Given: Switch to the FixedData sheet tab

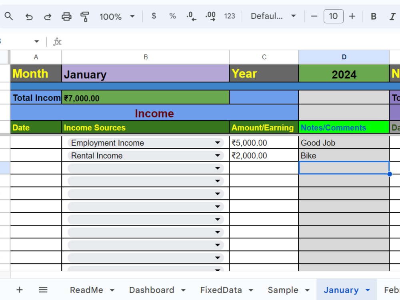Looking at the screenshot, I should click(222, 290).
